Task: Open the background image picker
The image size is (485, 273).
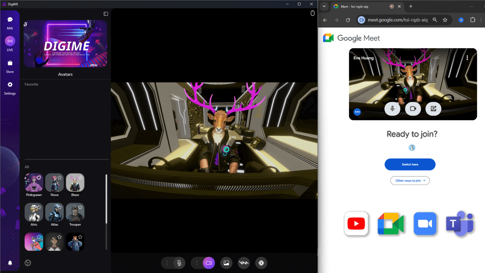Action: point(226,263)
